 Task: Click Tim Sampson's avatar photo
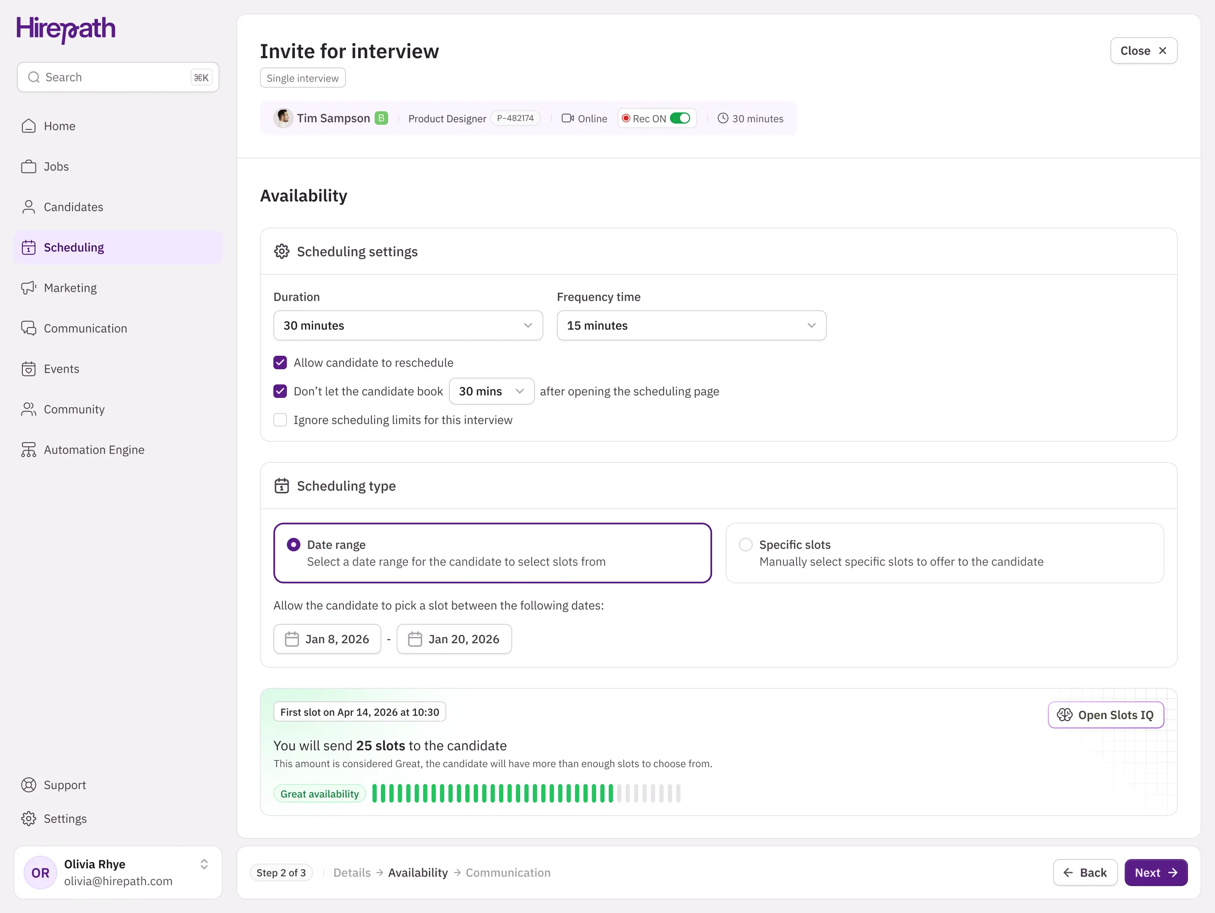[283, 118]
